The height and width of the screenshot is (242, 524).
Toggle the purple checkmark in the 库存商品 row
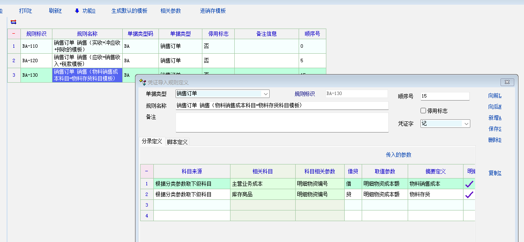click(469, 195)
